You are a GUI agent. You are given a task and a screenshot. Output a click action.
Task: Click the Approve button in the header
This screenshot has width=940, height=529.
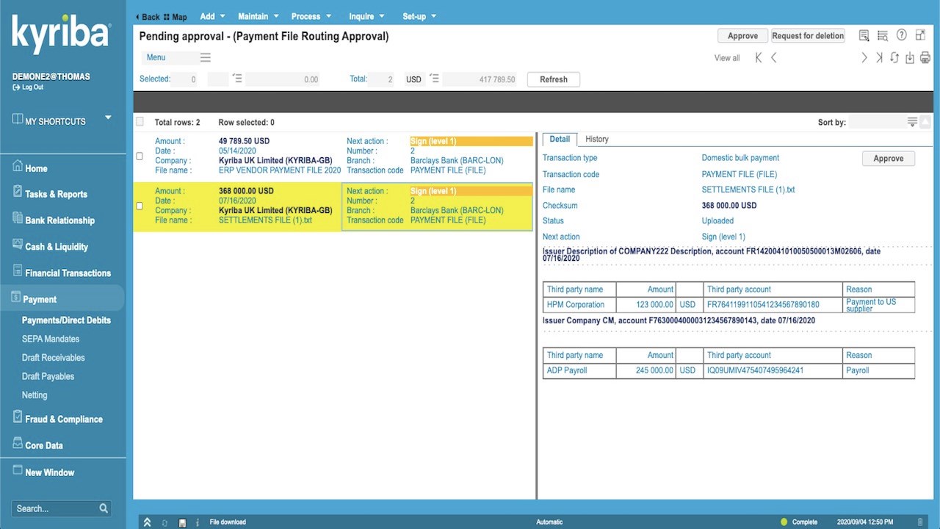tap(742, 36)
